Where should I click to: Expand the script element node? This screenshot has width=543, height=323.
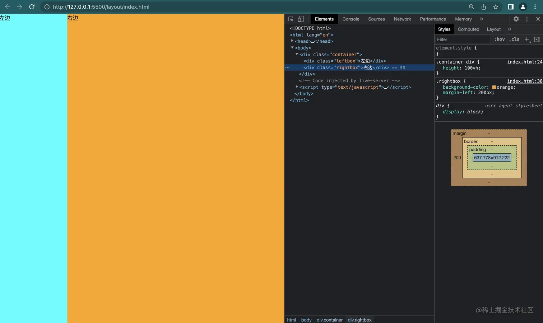click(297, 87)
